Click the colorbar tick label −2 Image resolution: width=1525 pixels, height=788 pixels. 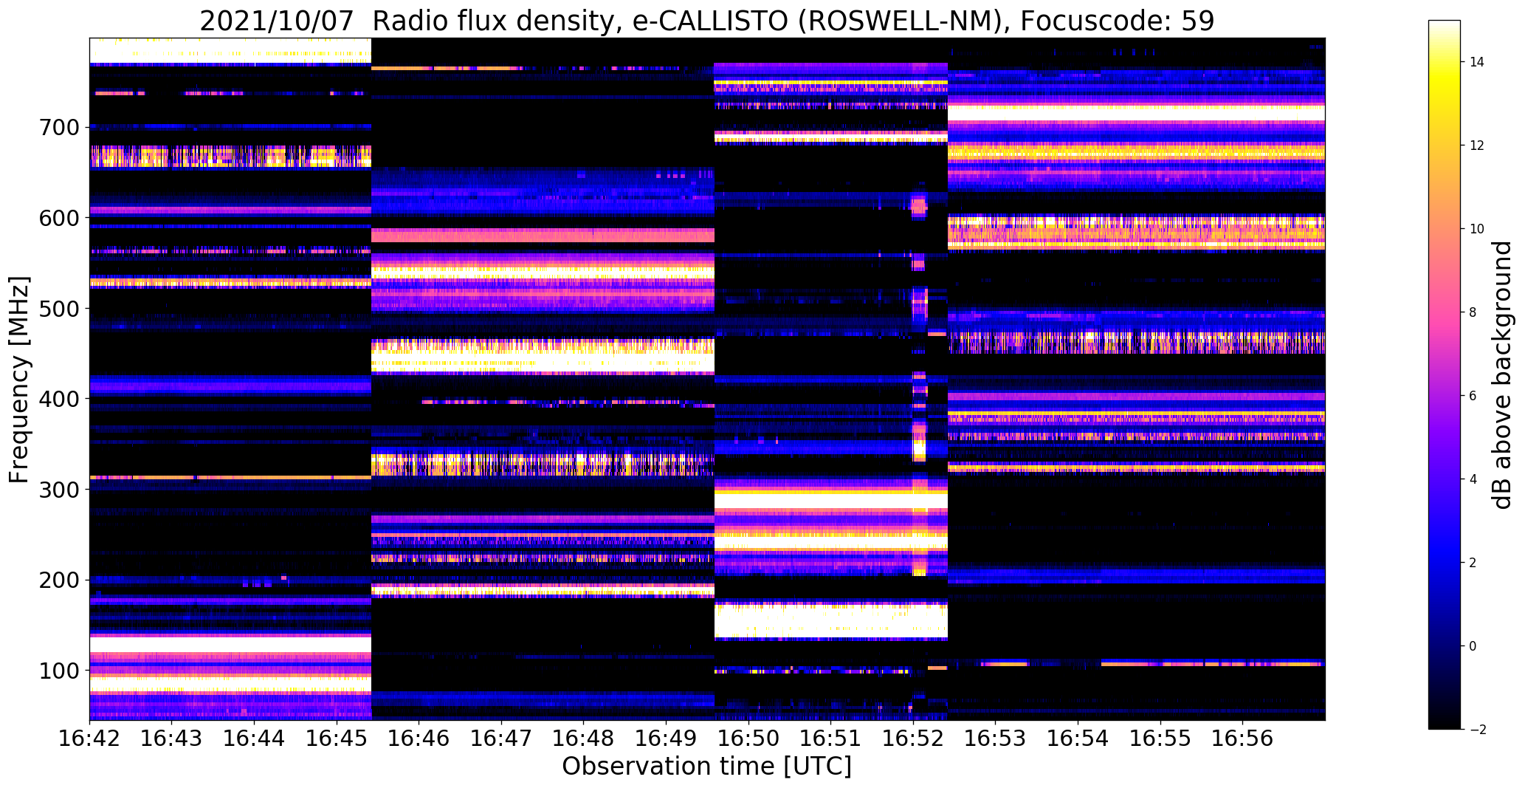[x=1477, y=730]
